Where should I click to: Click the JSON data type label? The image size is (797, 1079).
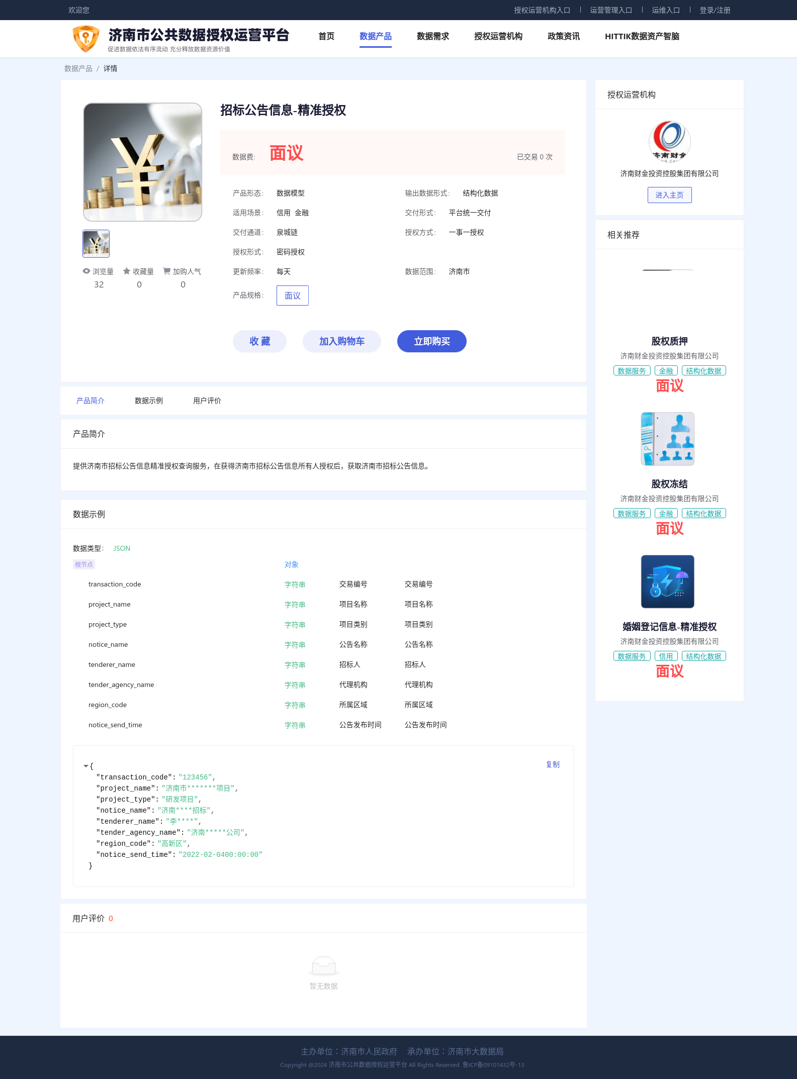(122, 548)
